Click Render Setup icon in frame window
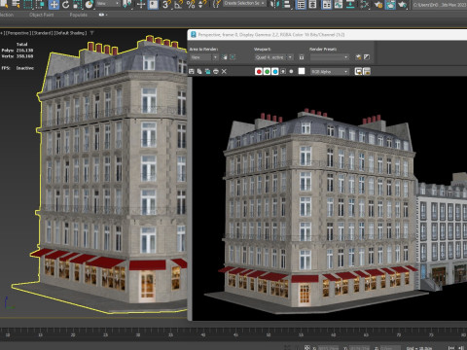Screen dimensions: 467x350 tap(358, 57)
